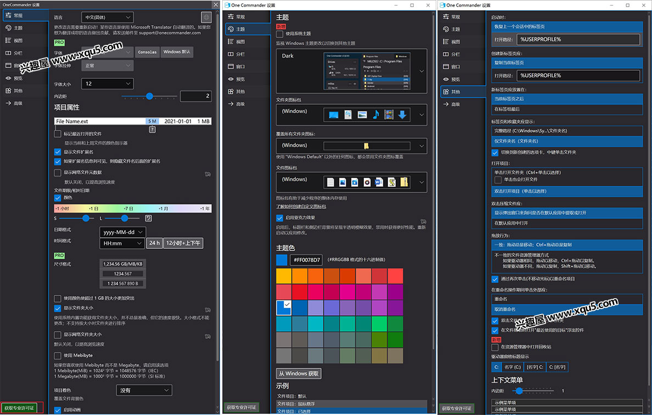The width and height of the screenshot is (652, 415).
Task: Open the yyyy-MM-dd date format dropdown
Action: [x=122, y=232]
